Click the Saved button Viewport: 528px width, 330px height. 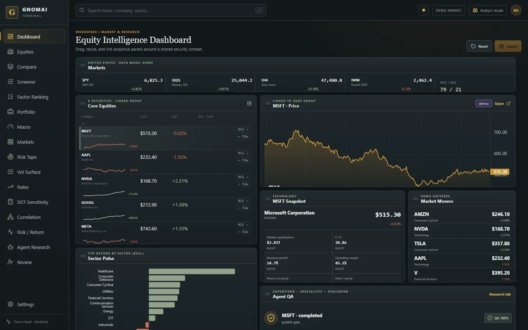coord(508,46)
